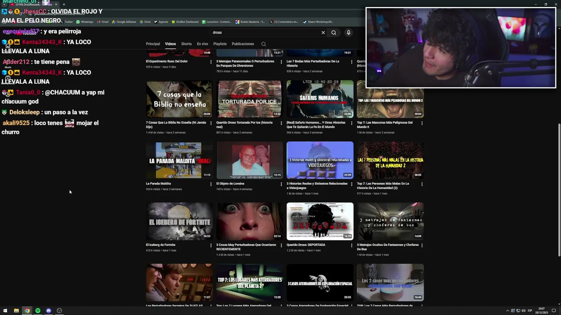Open options menu for 'Querido Dross Torturada Por Ice'
The image size is (561, 315).
click(281, 123)
